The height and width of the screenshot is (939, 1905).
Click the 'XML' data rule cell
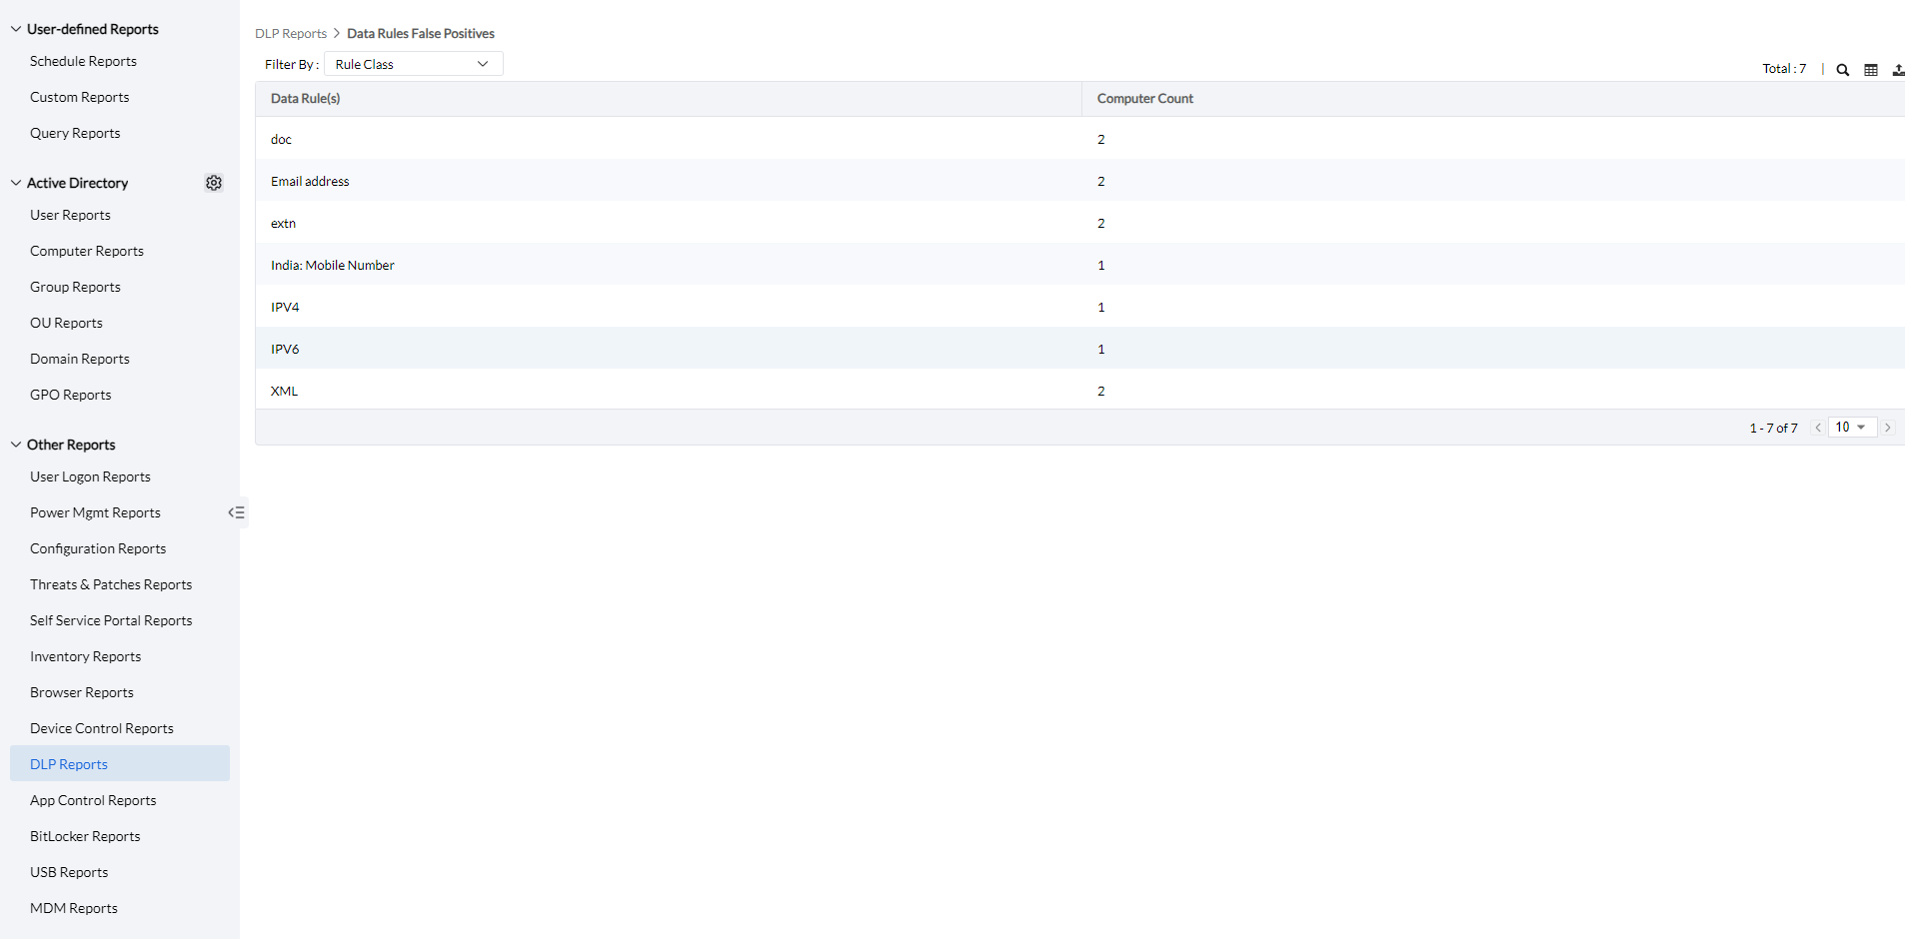pyautogui.click(x=284, y=391)
